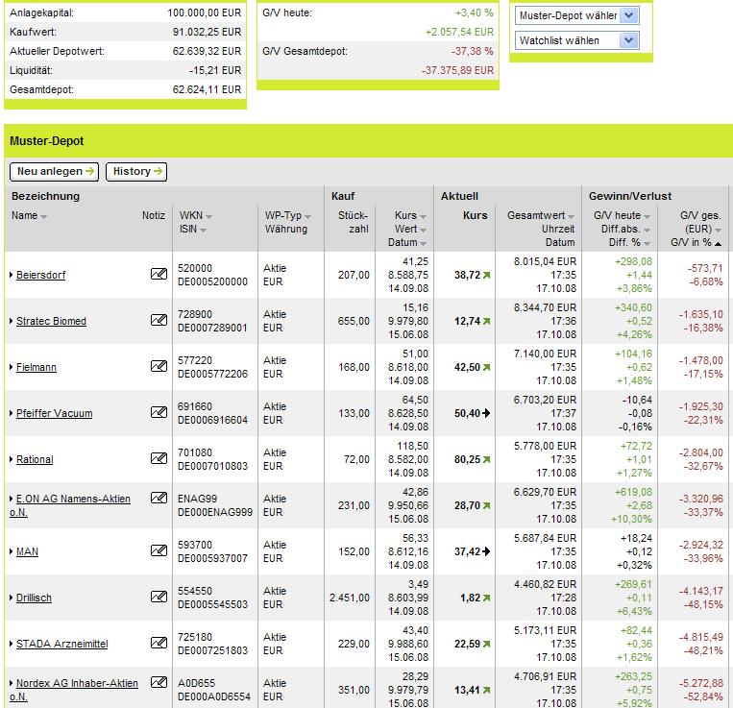This screenshot has width=733, height=708.
Task: Open the MAN stock link
Action: [27, 552]
